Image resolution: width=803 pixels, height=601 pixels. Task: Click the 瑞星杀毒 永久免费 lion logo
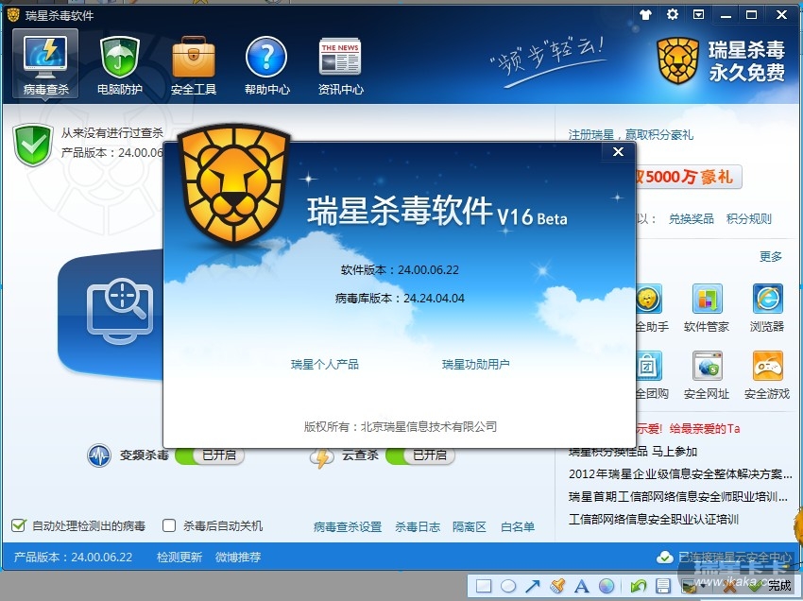[x=721, y=61]
